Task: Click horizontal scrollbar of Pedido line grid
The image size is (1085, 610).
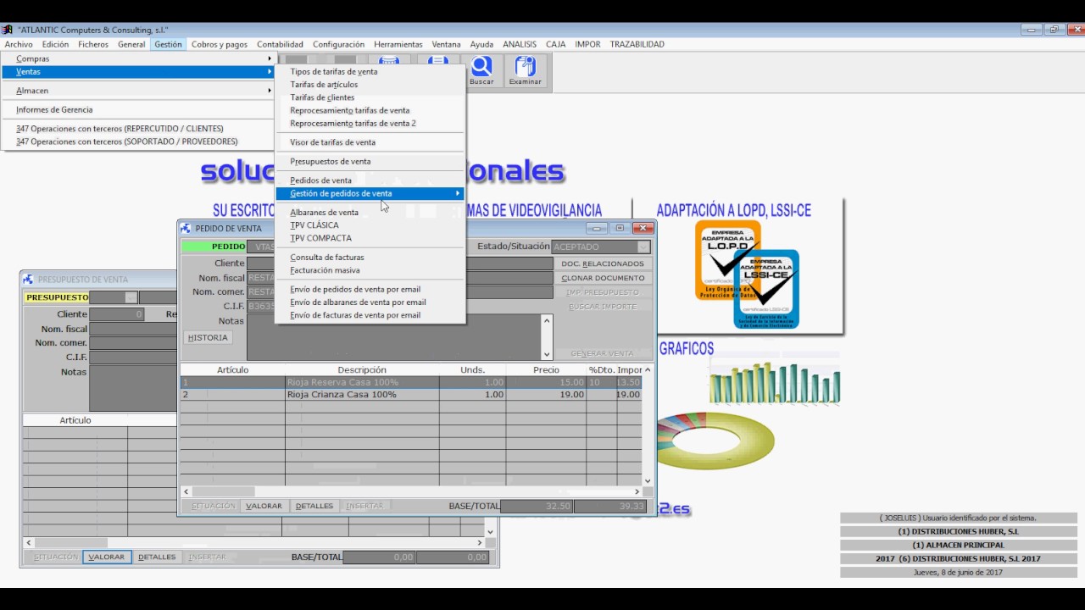Action: coord(411,491)
